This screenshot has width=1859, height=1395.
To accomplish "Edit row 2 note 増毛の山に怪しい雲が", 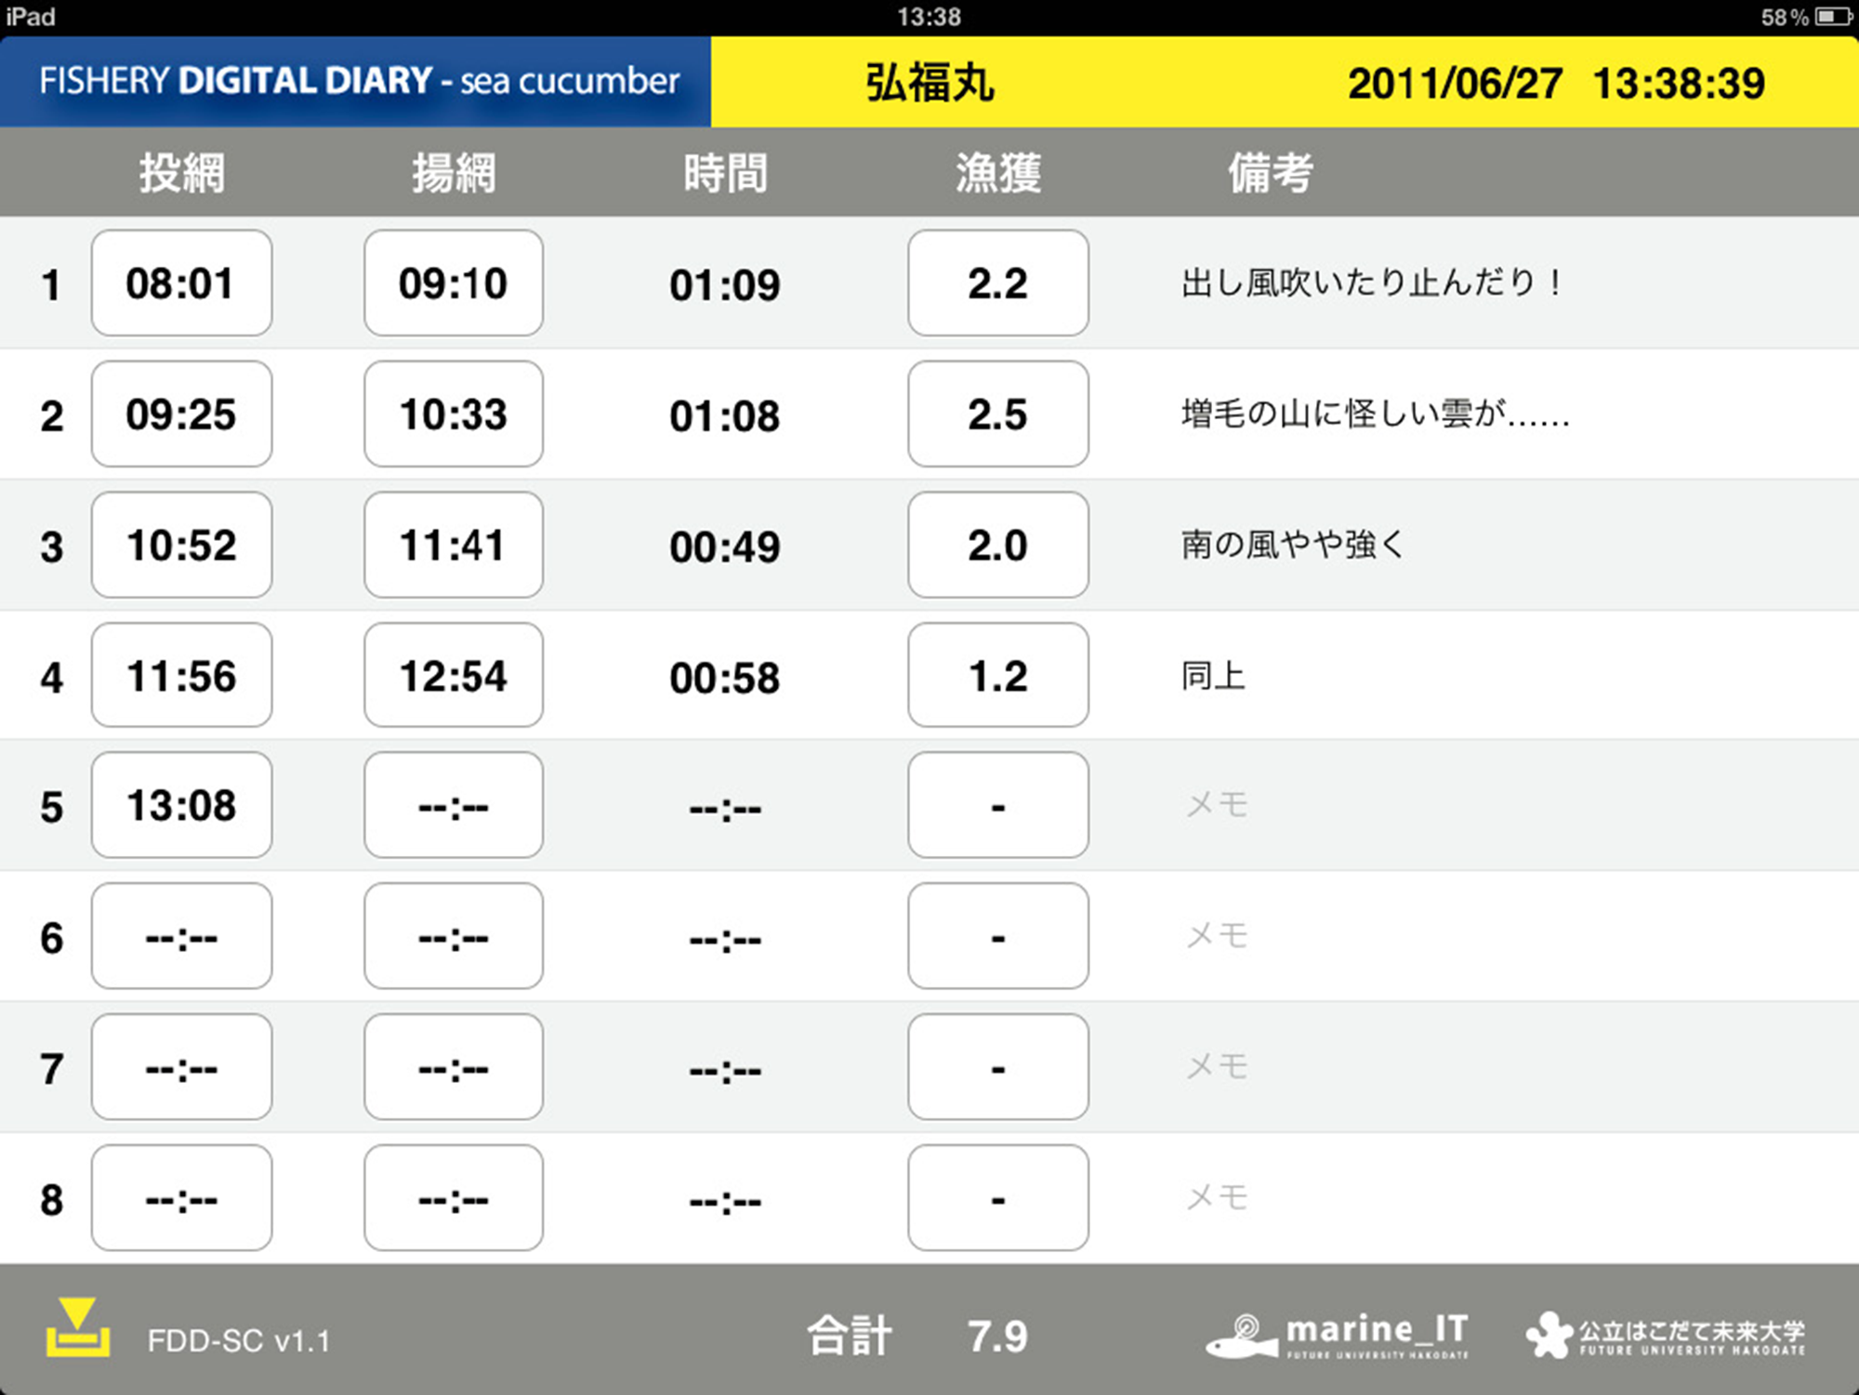I will pyautogui.click(x=1376, y=414).
